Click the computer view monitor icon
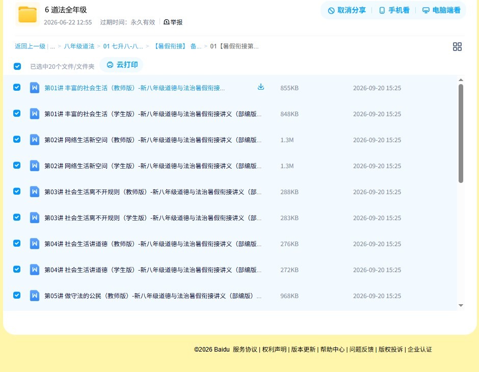 coord(425,10)
